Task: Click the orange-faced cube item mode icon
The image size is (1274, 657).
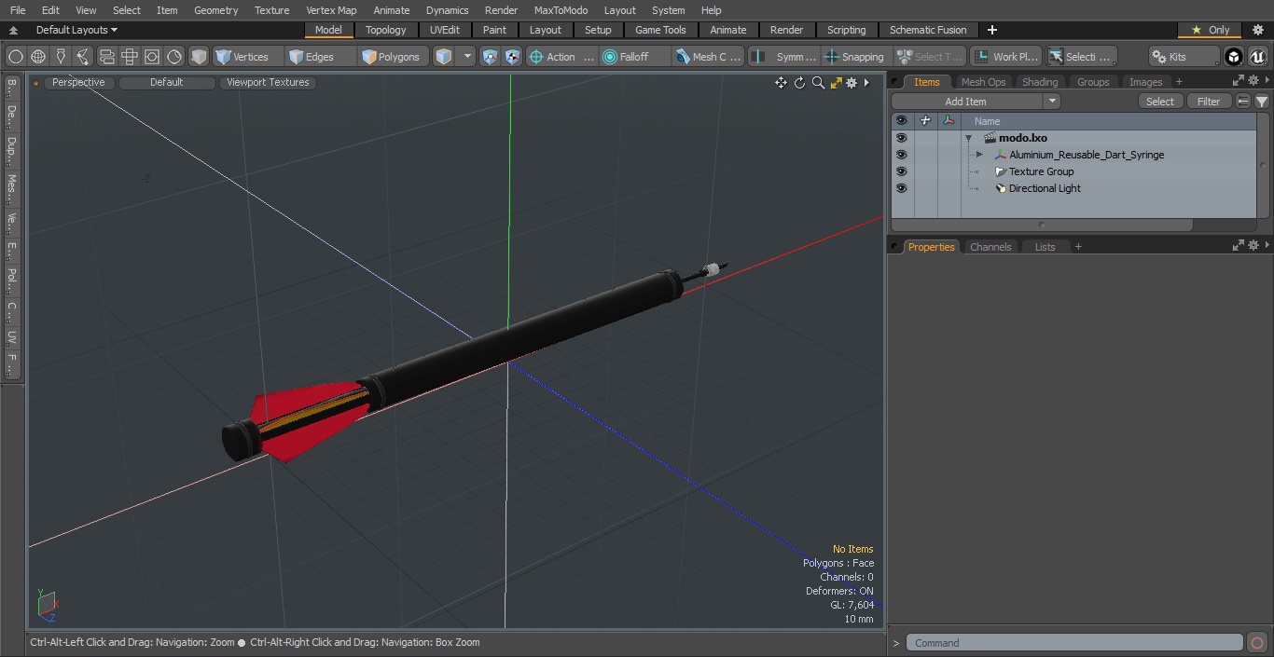Action: 444,57
